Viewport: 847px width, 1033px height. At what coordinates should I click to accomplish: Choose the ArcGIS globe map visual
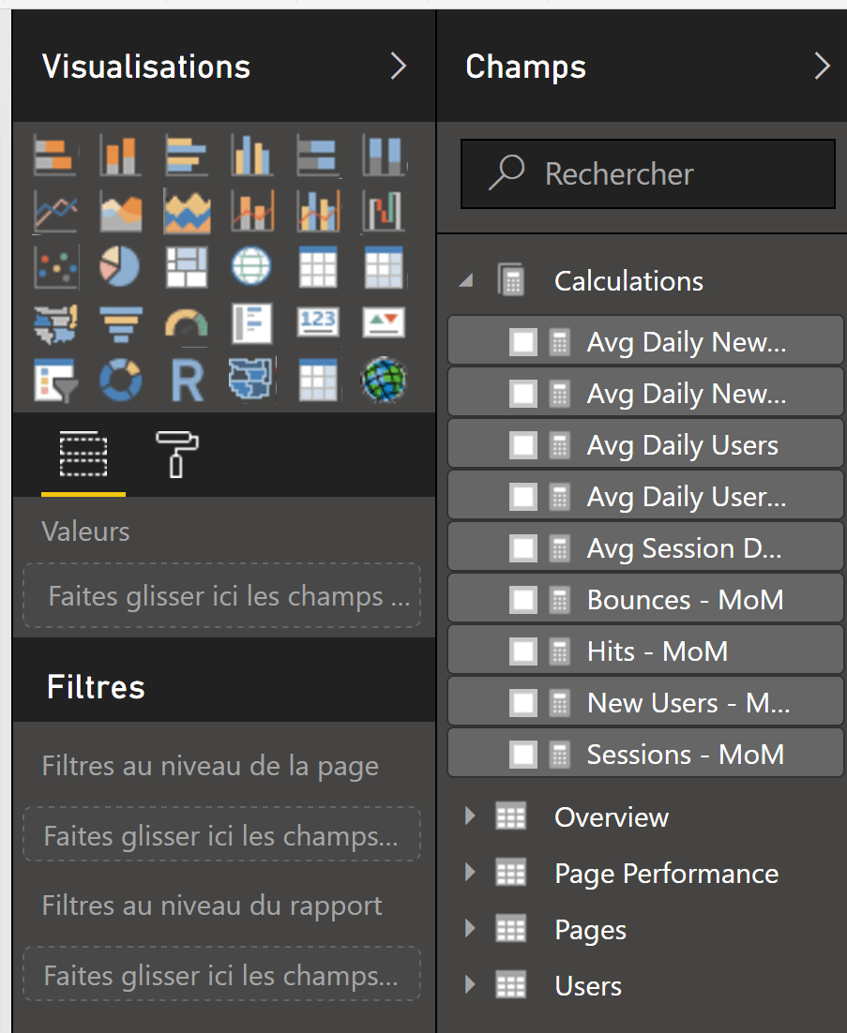(x=383, y=381)
